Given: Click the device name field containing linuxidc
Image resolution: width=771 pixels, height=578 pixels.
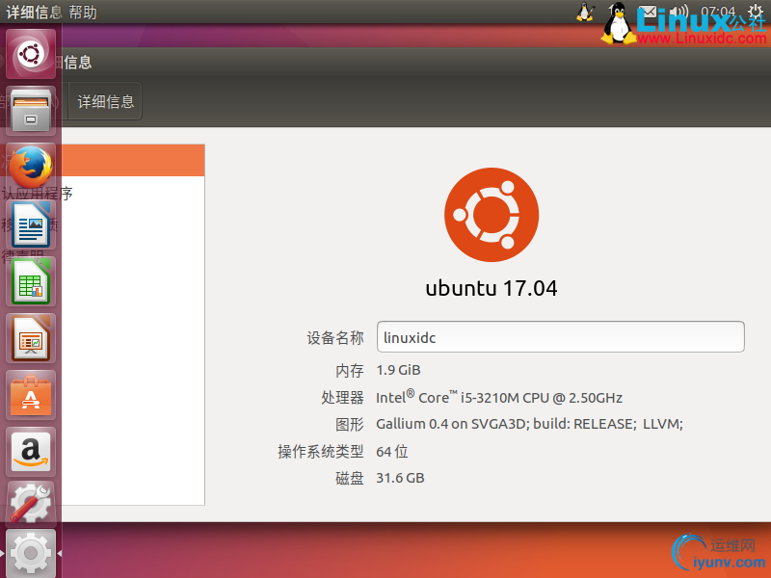Looking at the screenshot, I should 561,336.
